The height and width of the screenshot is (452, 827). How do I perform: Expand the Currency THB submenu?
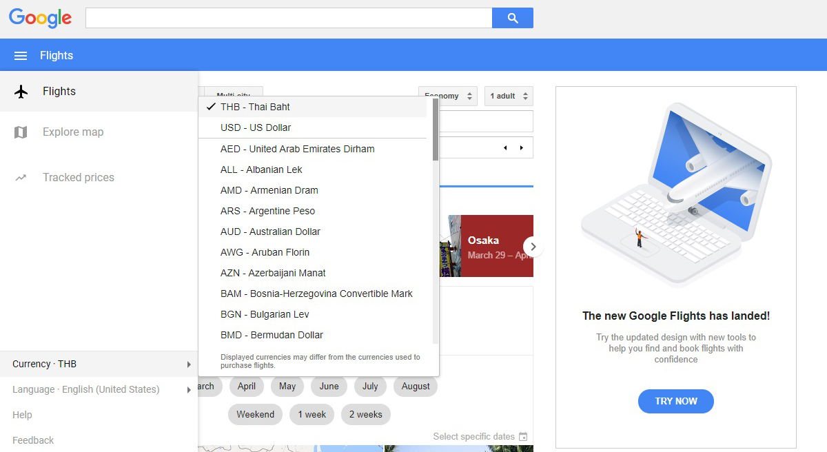99,364
